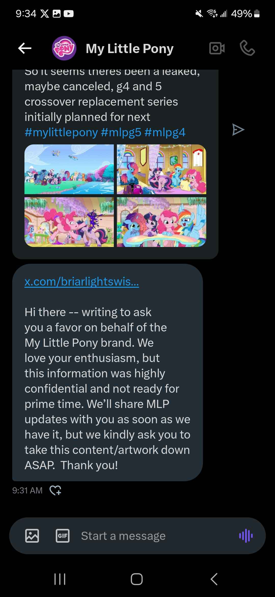Attach a photo using the image icon
This screenshot has width=275, height=597.
pos(32,536)
